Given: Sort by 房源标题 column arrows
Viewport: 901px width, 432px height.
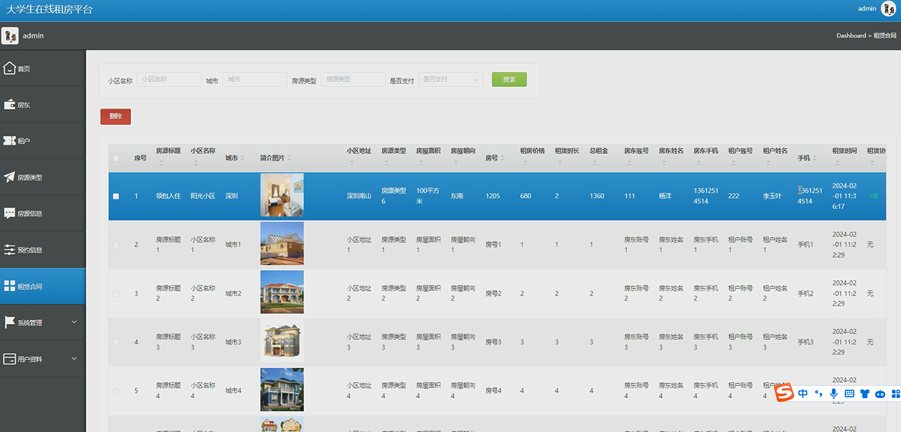Looking at the screenshot, I should coord(161,163).
